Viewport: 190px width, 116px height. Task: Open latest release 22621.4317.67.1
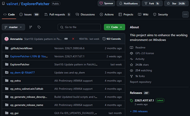coord(144,100)
